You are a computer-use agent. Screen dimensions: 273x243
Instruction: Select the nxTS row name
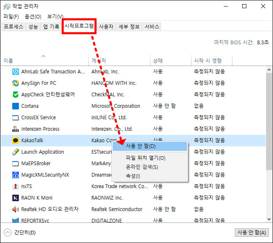coord(27,186)
